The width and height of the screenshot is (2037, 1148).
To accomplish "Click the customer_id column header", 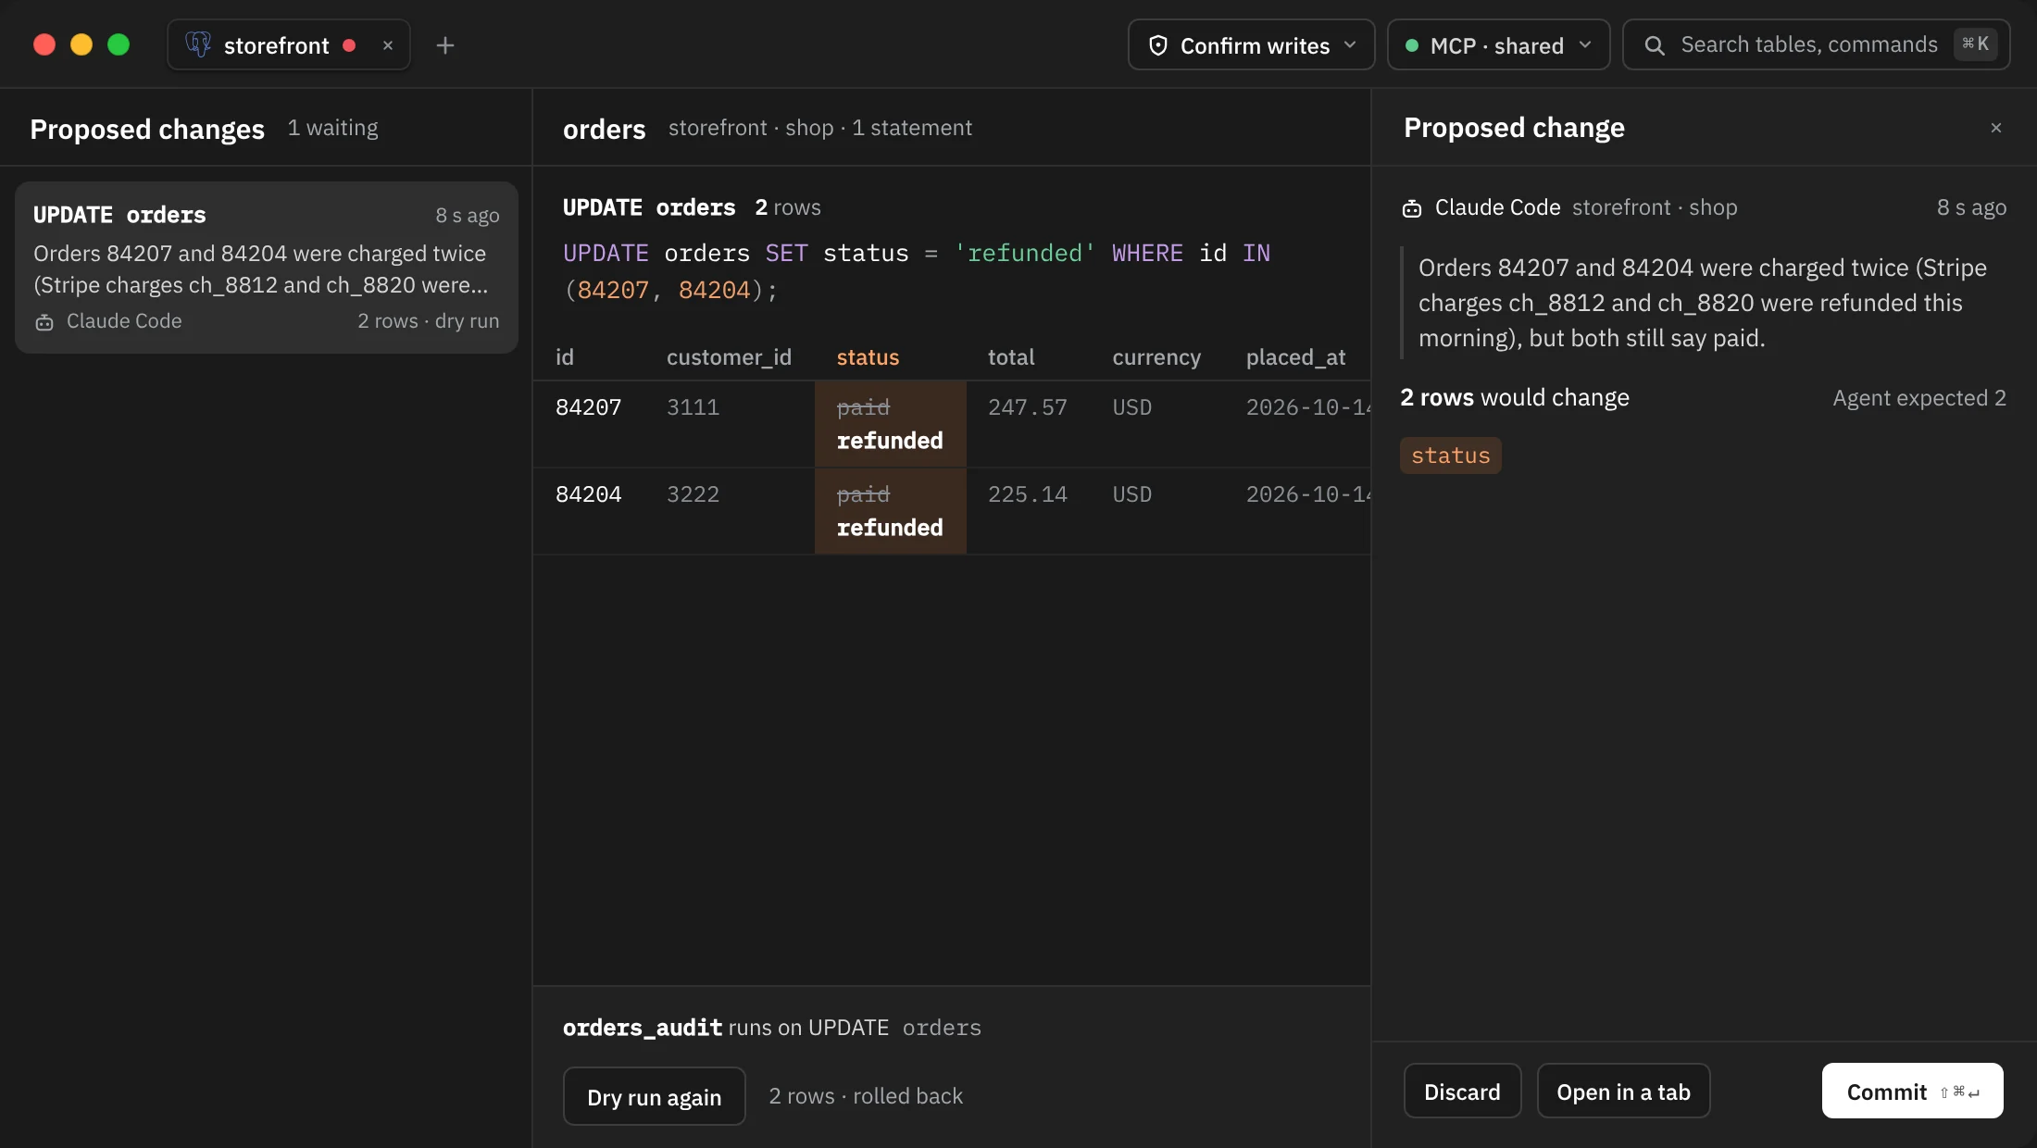I will click(x=729, y=357).
